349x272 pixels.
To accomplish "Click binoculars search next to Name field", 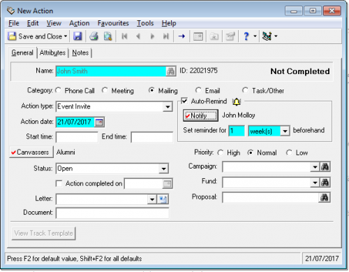I will (170, 71).
